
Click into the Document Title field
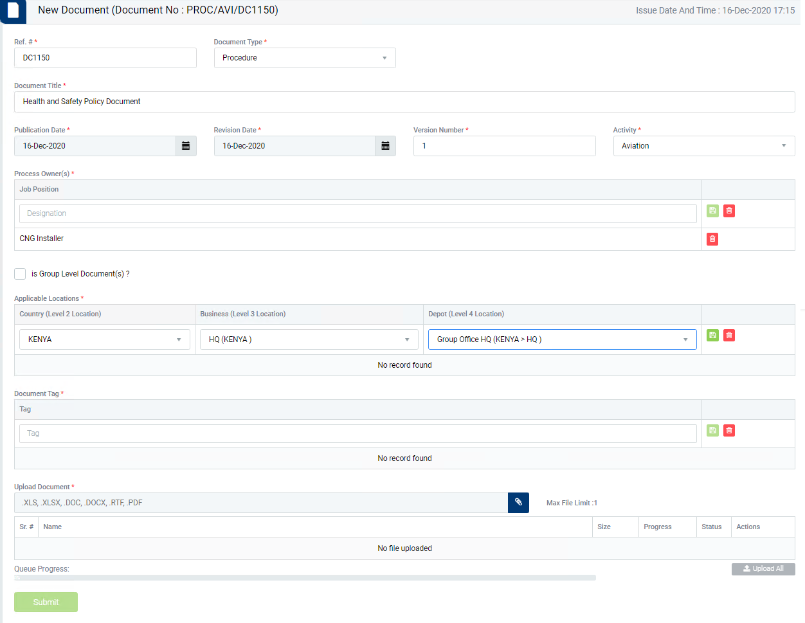pyautogui.click(x=404, y=102)
